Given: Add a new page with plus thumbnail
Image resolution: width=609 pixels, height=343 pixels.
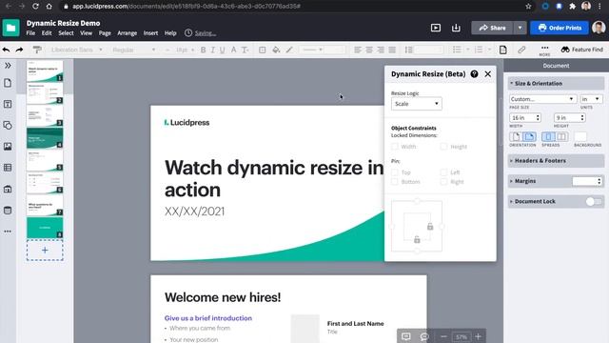Looking at the screenshot, I should (45, 250).
